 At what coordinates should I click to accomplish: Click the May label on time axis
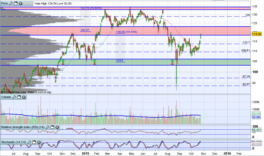coord(131,154)
